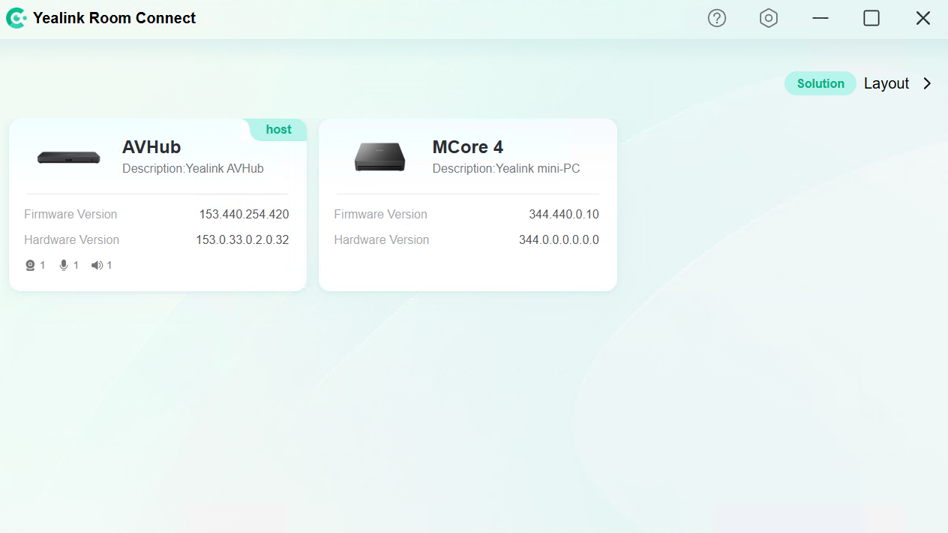
Task: Minimize the Yealink Room Connect window
Action: pyautogui.click(x=820, y=18)
